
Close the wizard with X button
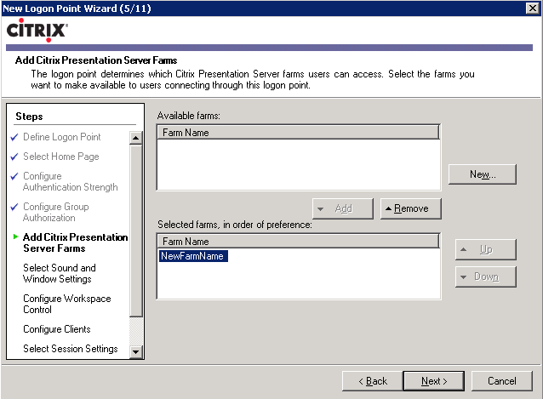pyautogui.click(x=532, y=8)
